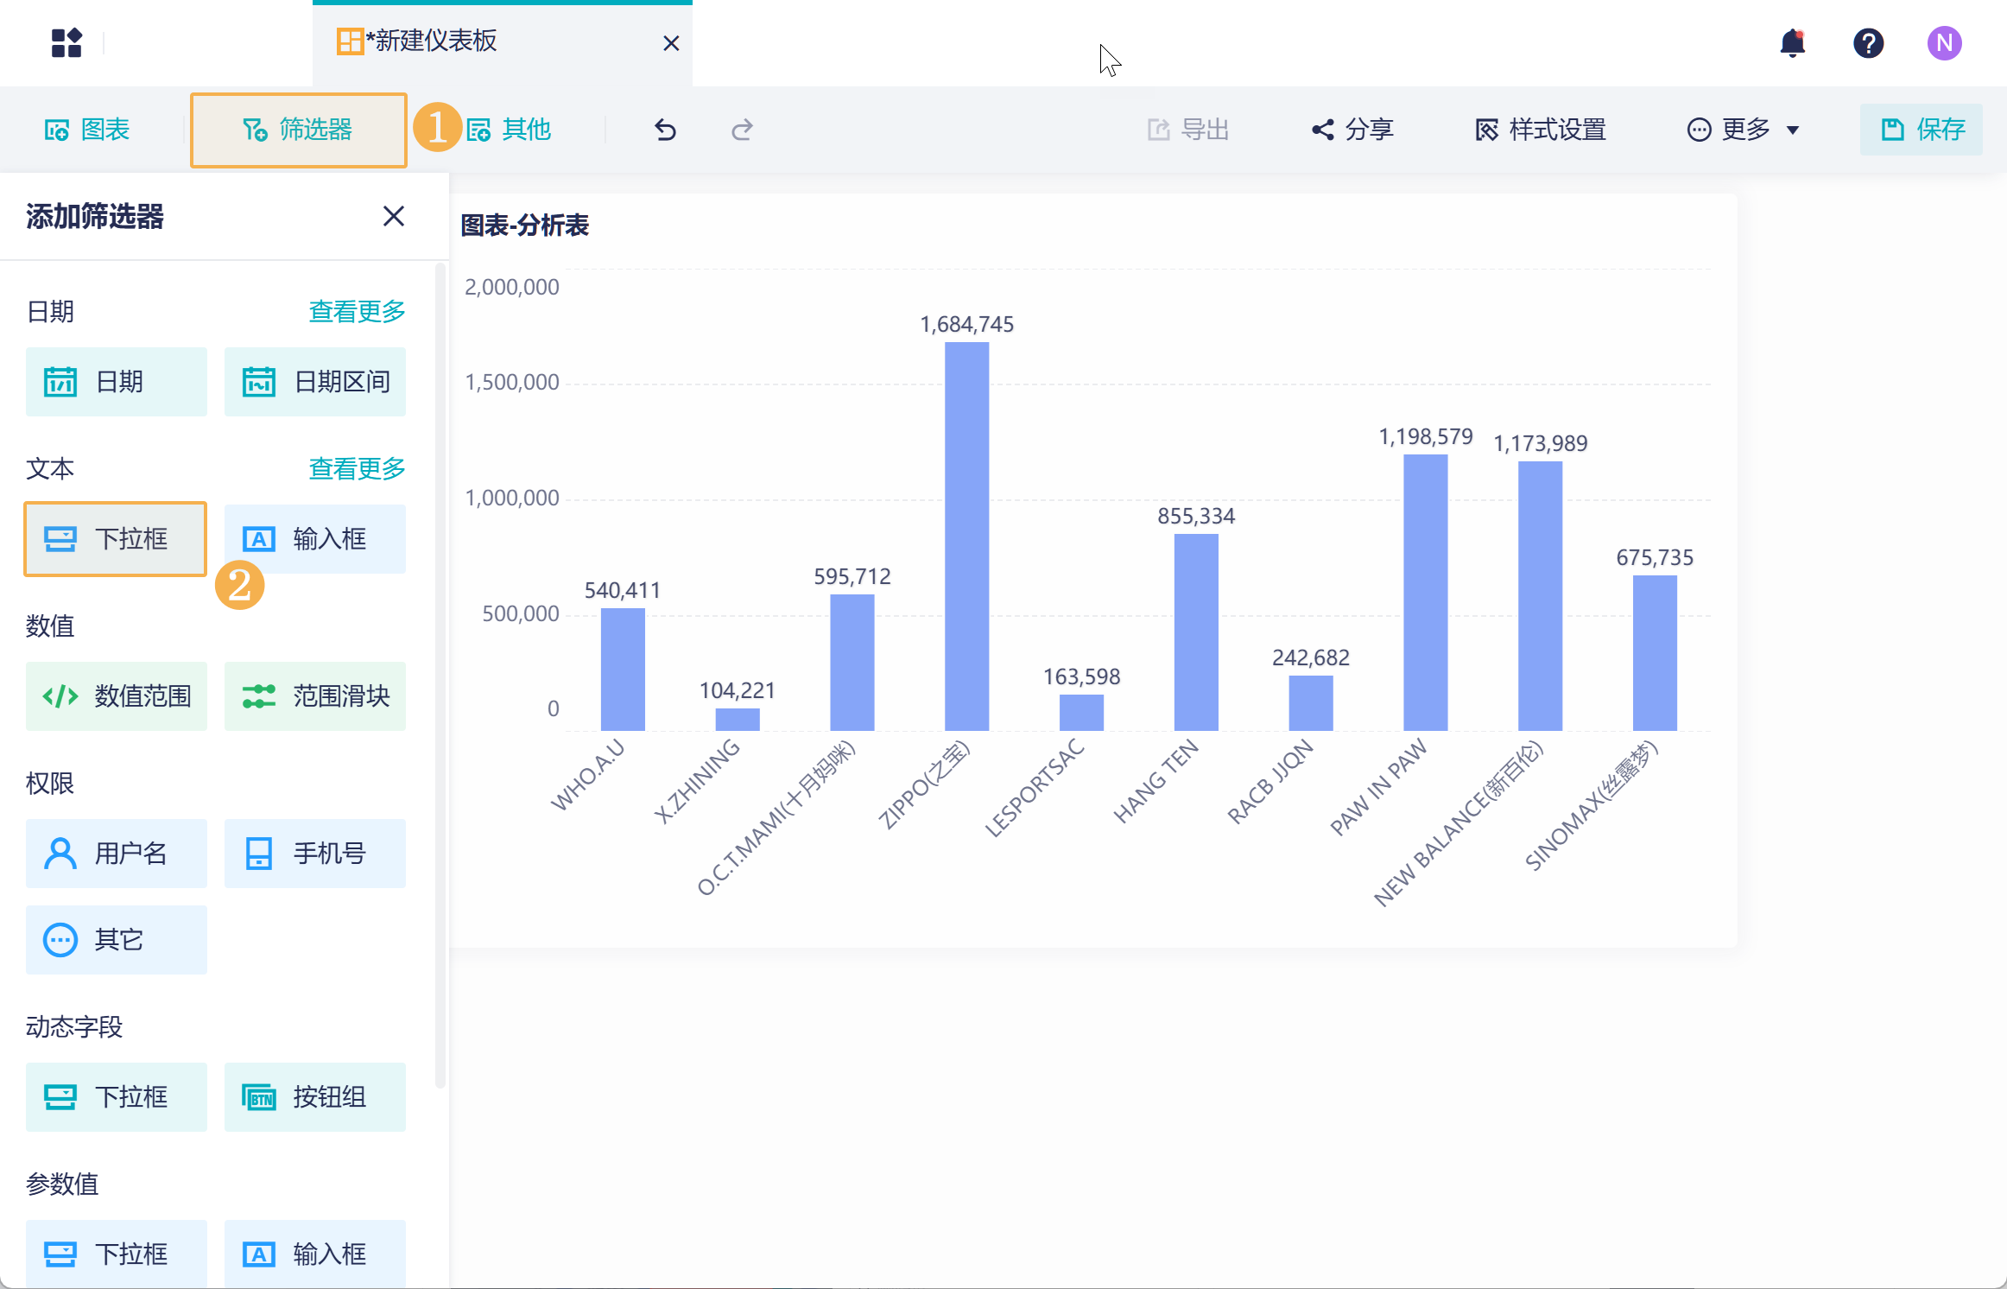Add a 日期区间 filter
2007x1289 pixels.
click(x=315, y=382)
